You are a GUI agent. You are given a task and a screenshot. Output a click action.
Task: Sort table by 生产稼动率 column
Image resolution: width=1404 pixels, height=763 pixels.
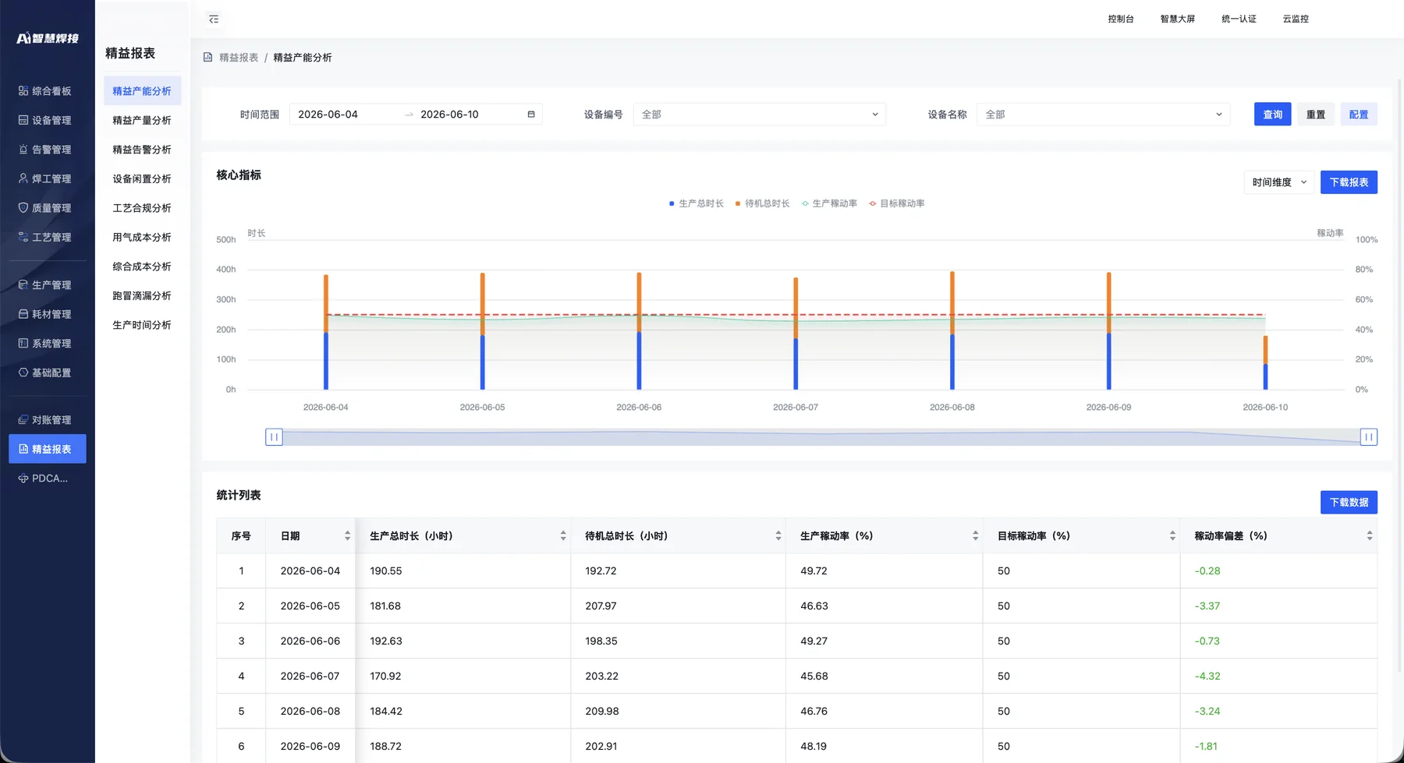pyautogui.click(x=975, y=536)
